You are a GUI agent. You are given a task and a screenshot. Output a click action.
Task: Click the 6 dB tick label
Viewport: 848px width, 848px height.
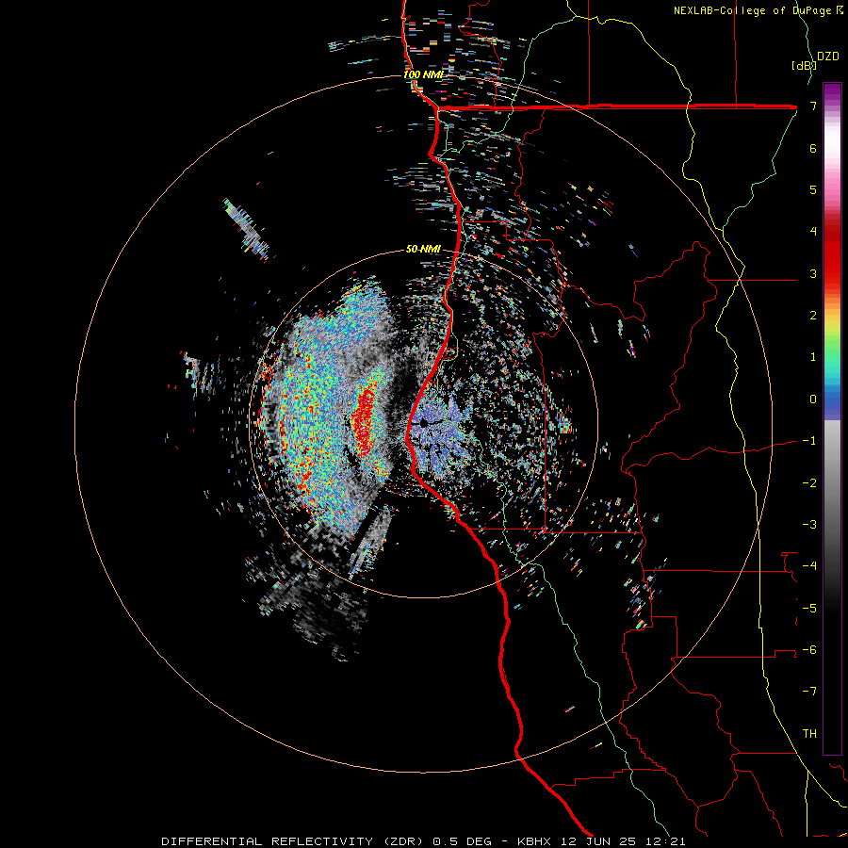[813, 148]
